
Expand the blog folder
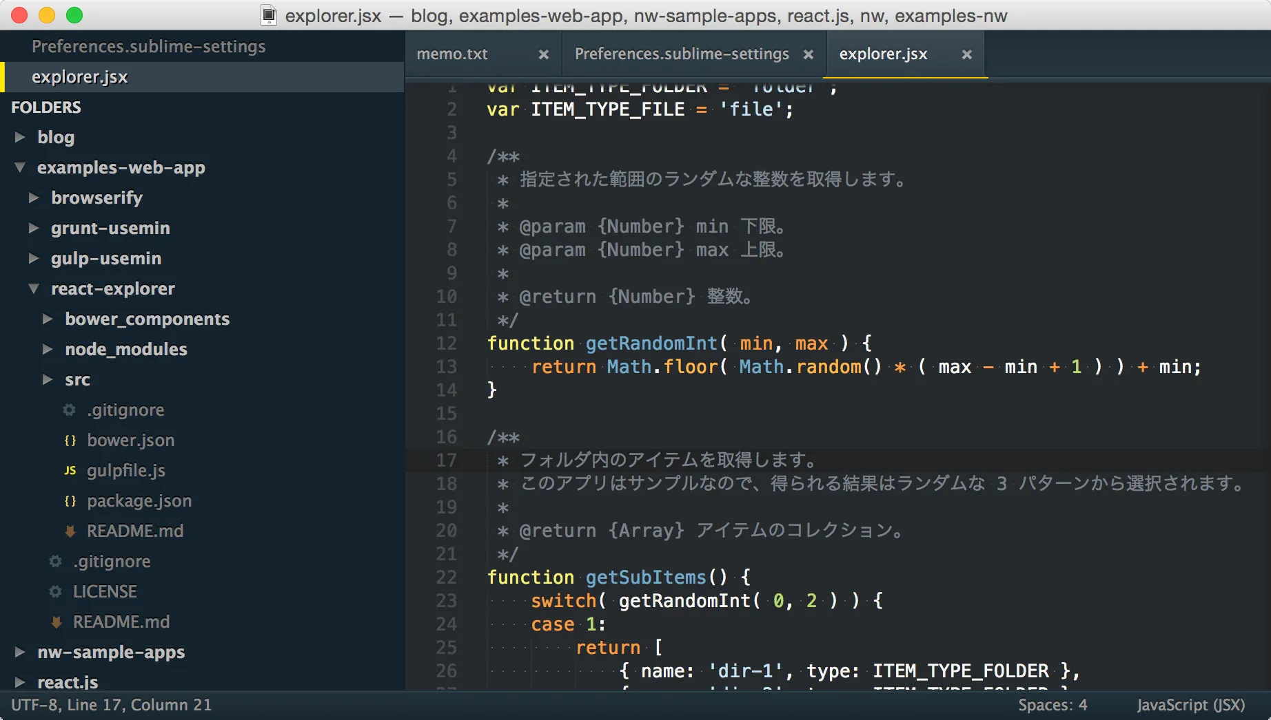coord(20,137)
